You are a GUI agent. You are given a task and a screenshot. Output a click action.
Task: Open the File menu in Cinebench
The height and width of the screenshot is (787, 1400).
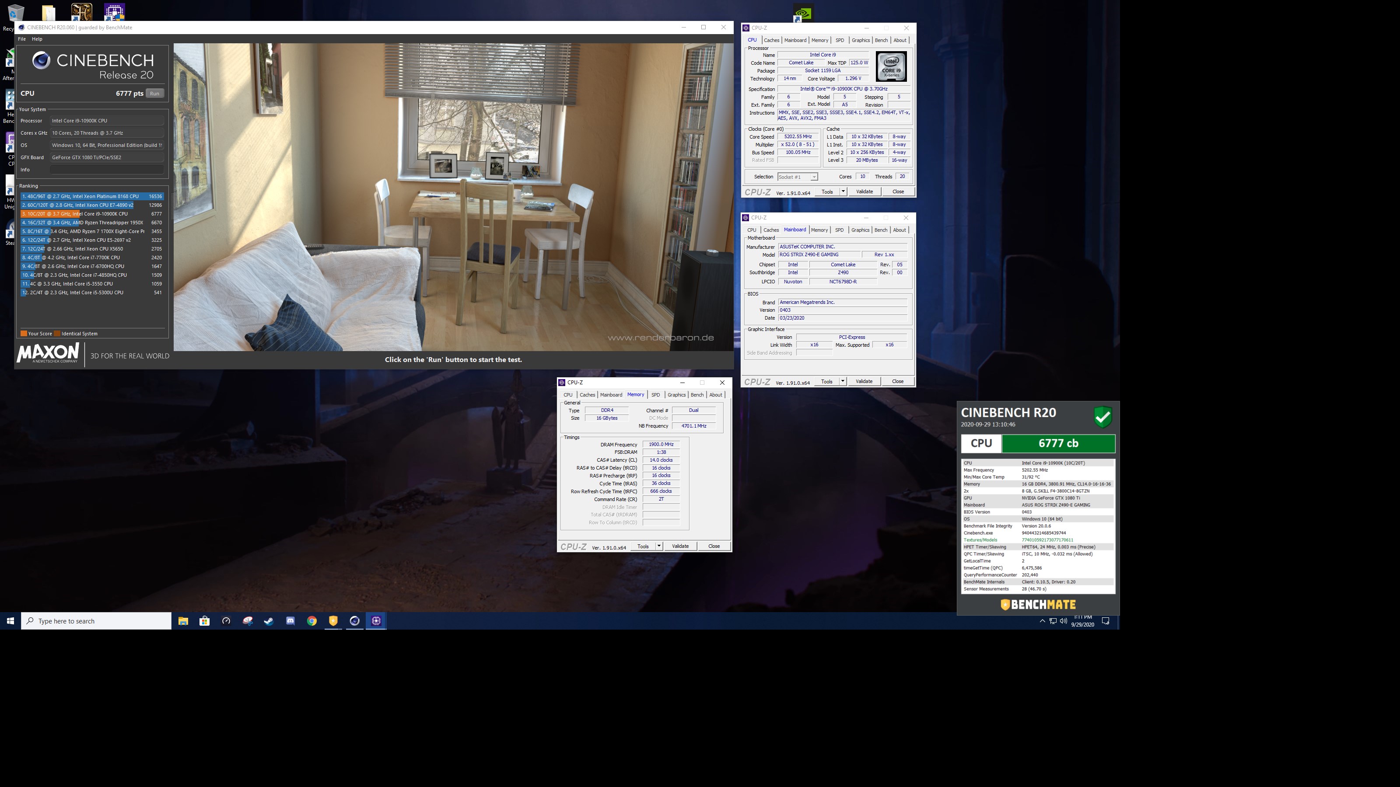tap(22, 39)
